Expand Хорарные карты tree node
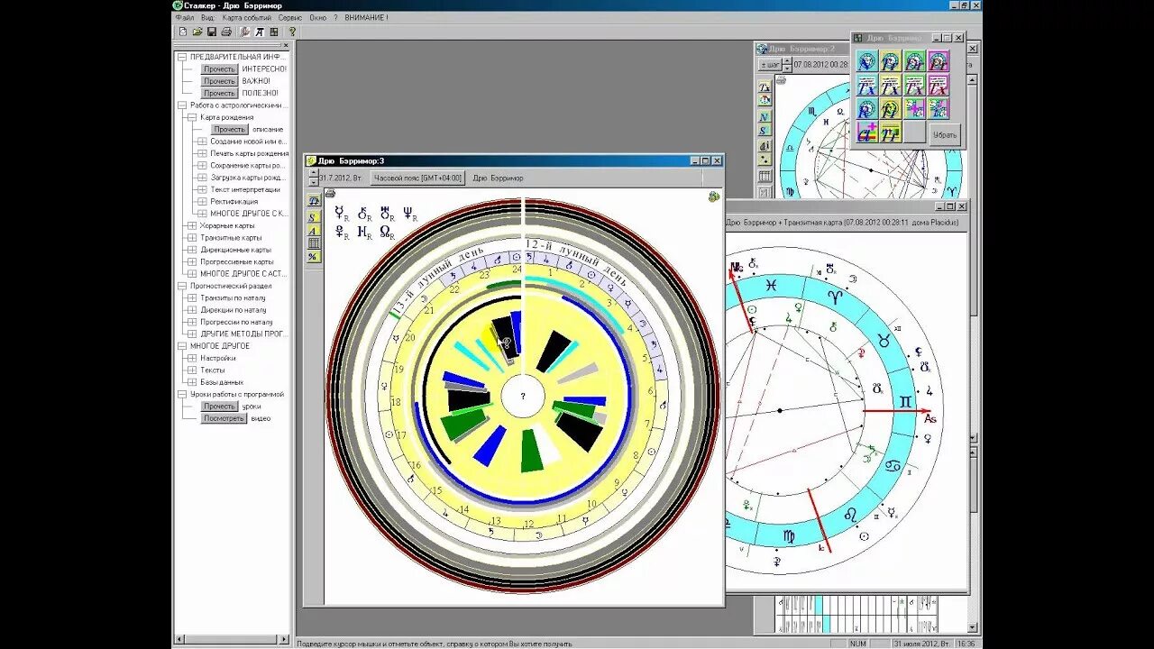The height and width of the screenshot is (649, 1154). pos(191,225)
